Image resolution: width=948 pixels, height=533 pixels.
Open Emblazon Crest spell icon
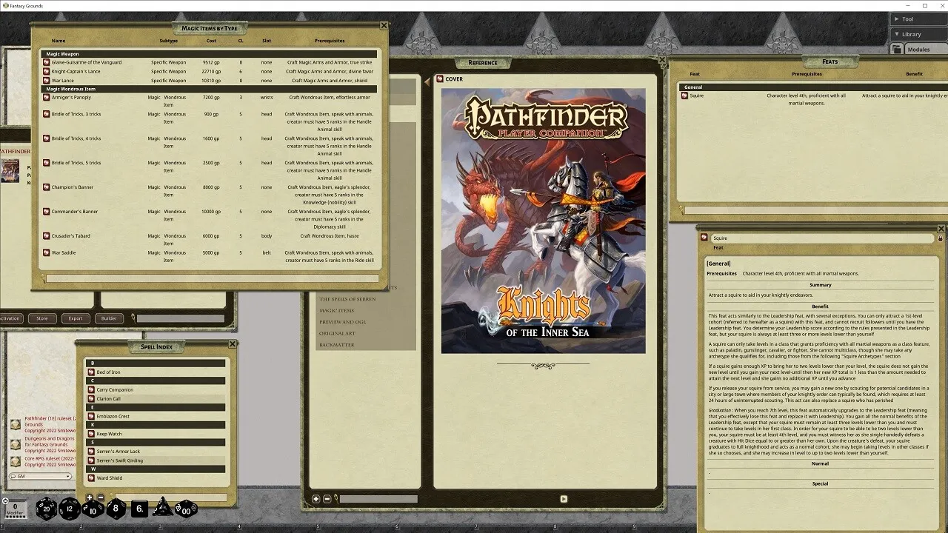[91, 416]
